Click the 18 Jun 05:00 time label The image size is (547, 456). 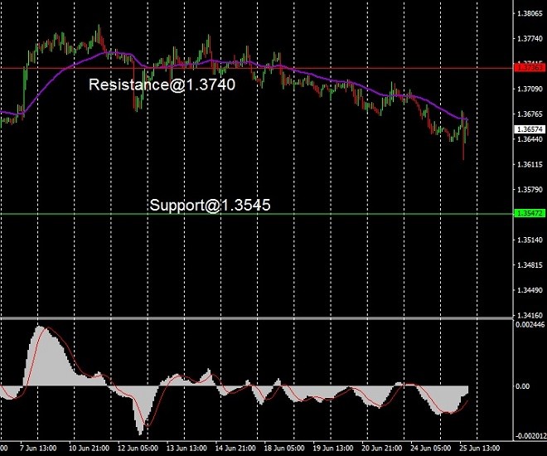(283, 449)
